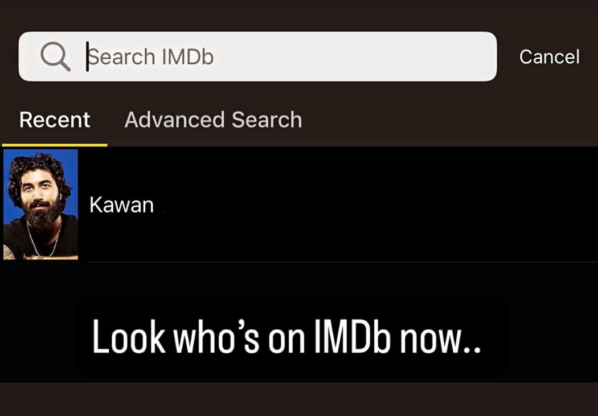Switch to the Recent tab

click(x=55, y=120)
